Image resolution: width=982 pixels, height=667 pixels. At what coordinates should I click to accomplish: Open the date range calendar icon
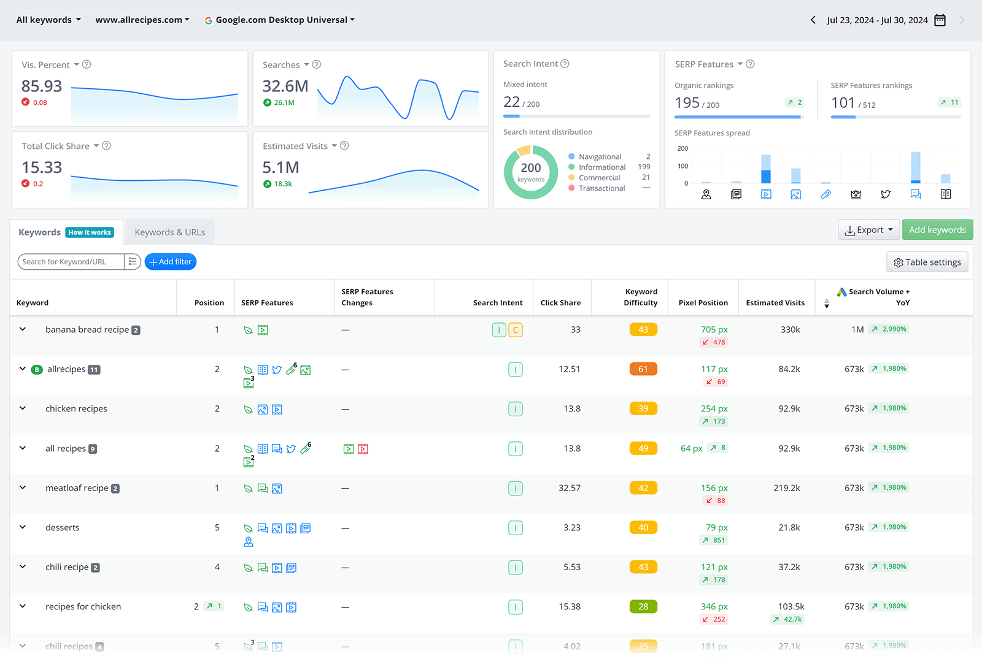point(940,20)
